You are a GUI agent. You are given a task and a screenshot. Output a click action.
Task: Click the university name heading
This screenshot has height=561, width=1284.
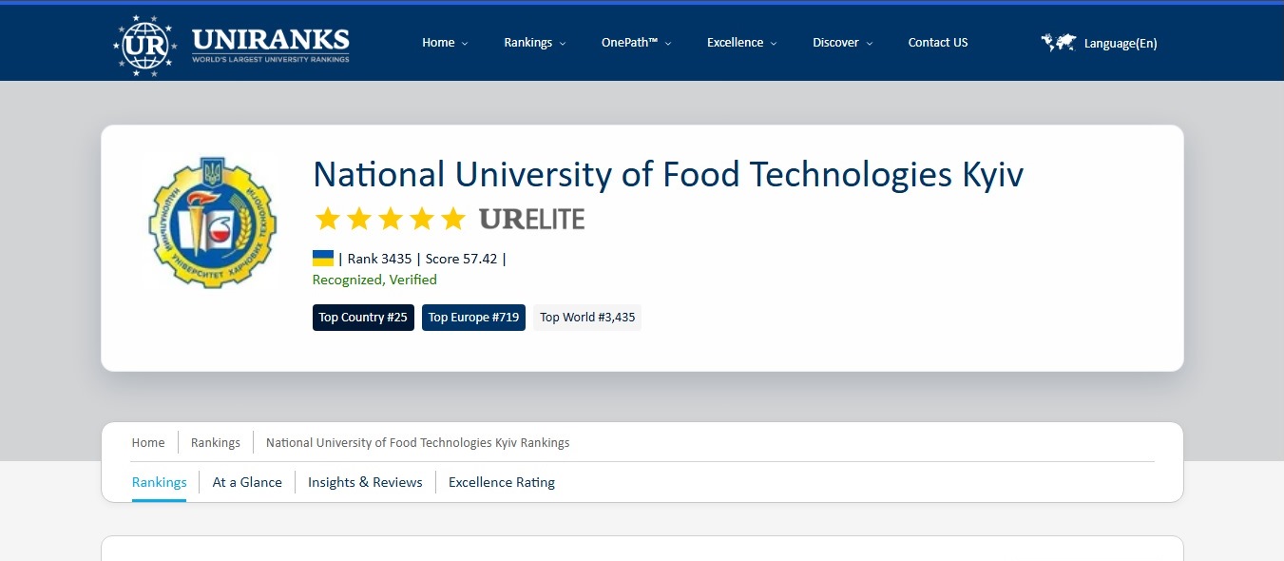tap(668, 175)
